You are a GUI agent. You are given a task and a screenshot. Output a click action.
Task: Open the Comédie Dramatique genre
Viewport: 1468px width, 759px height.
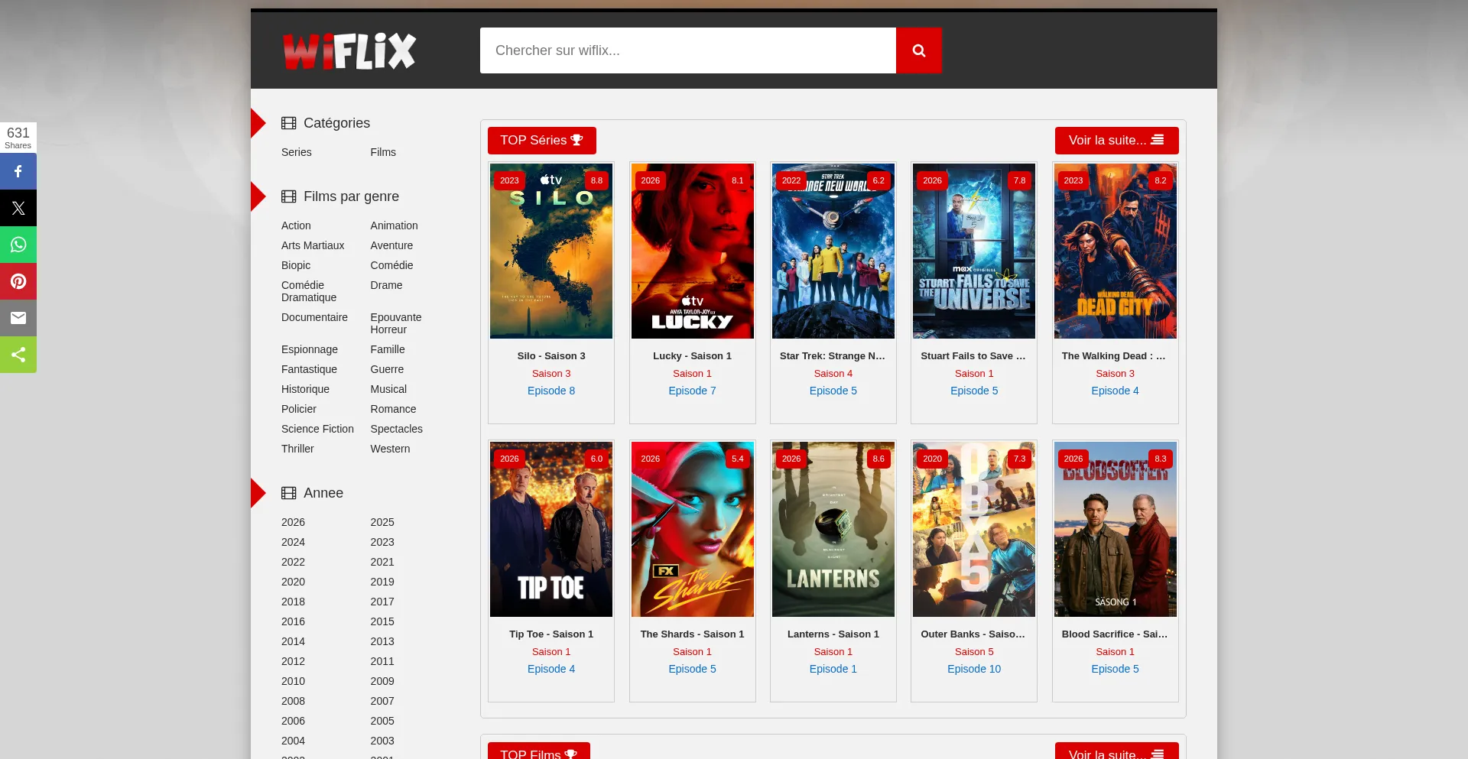309,291
